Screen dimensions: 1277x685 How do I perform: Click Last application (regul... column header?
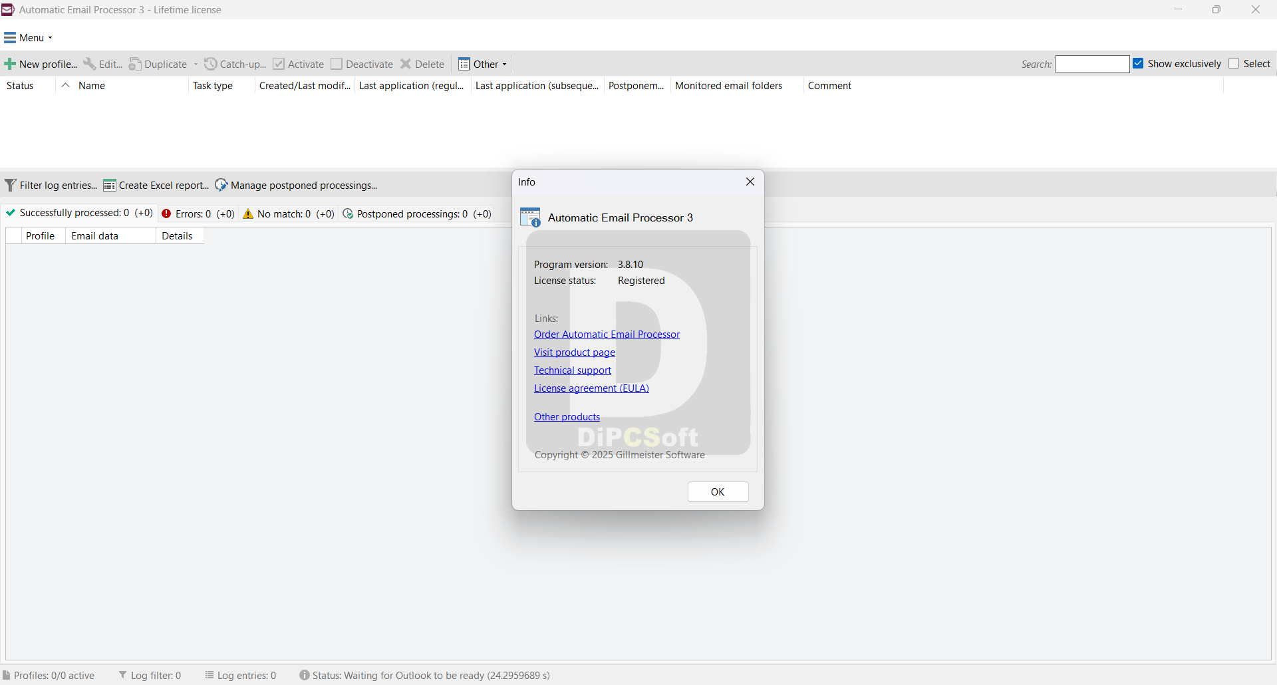[413, 85]
